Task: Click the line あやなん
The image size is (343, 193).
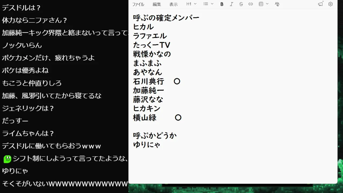Action: 148,72
